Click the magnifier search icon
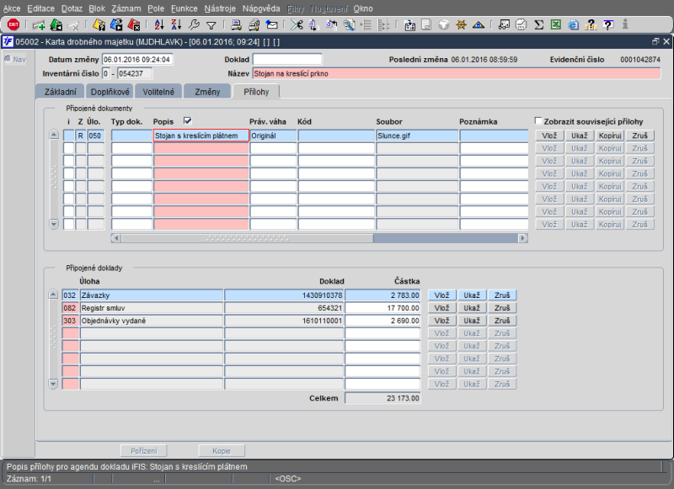Viewport: 674px width, 489px height. coord(349,25)
